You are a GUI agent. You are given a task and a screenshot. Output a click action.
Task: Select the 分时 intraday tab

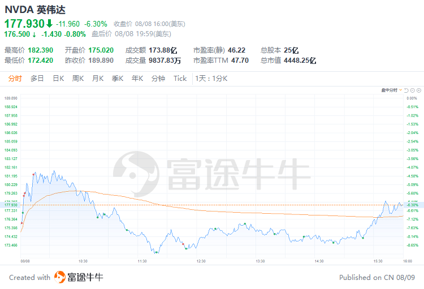pyautogui.click(x=15, y=79)
